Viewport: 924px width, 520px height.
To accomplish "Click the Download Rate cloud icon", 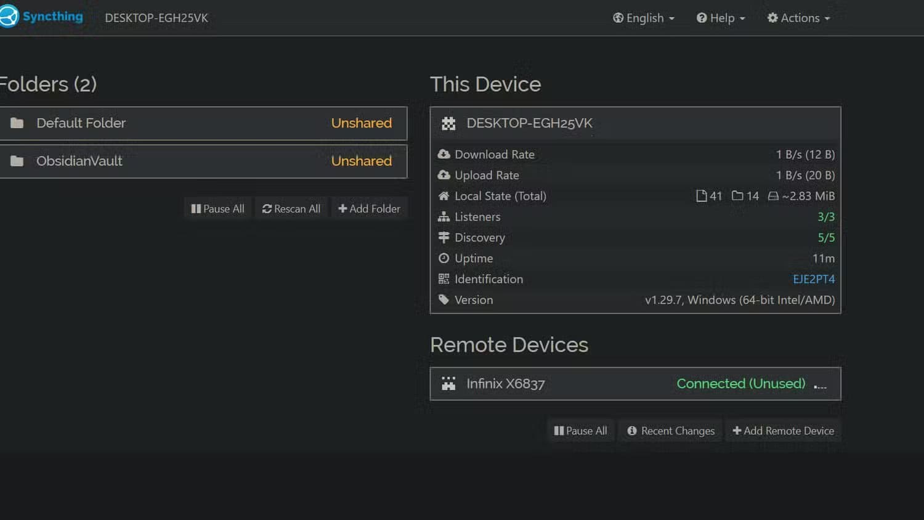I will click(444, 154).
